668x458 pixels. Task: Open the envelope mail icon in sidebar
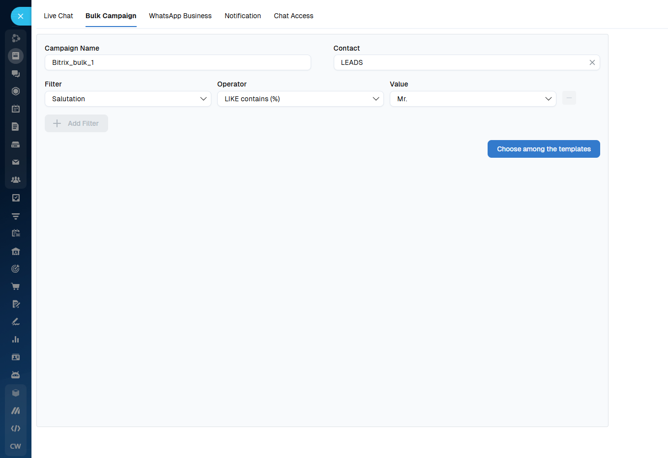coord(16,162)
